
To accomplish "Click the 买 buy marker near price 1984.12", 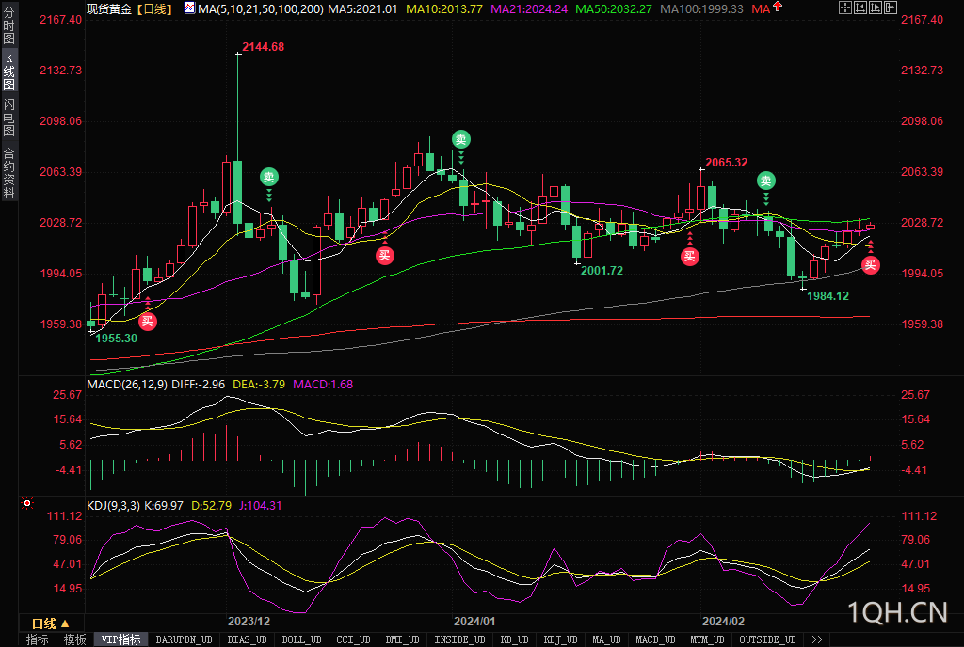I will pos(870,264).
